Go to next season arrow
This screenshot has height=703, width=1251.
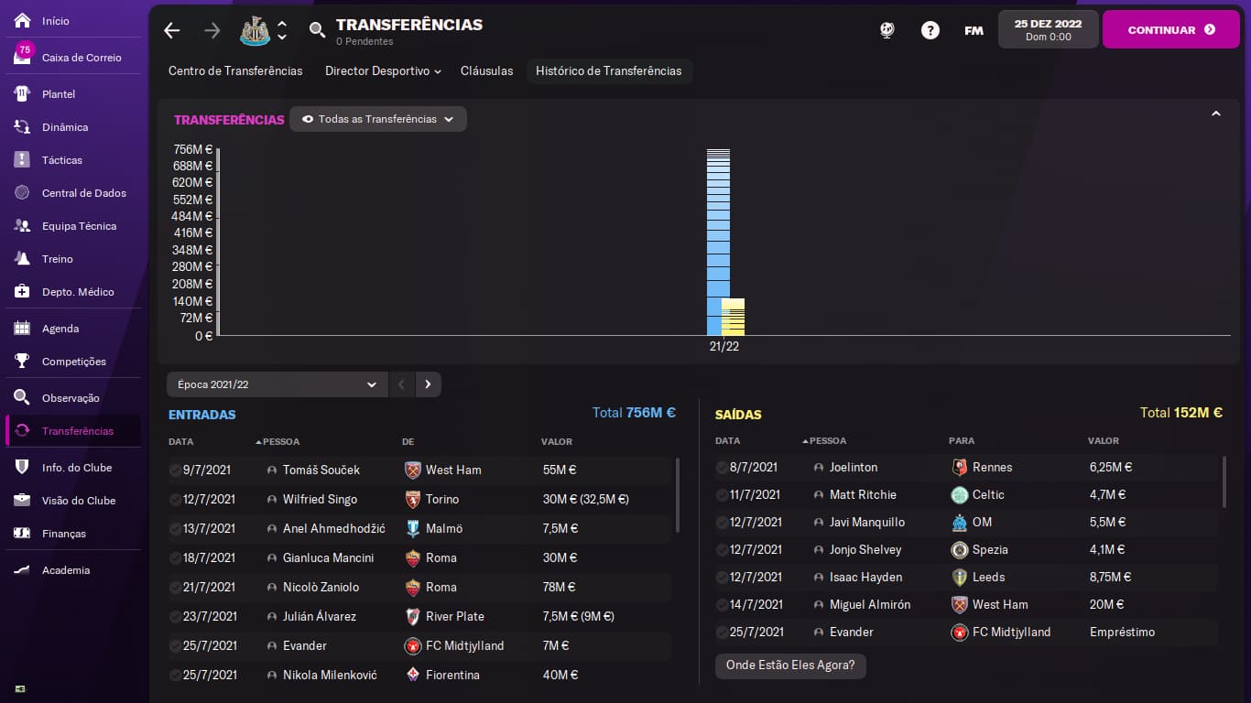(x=428, y=384)
